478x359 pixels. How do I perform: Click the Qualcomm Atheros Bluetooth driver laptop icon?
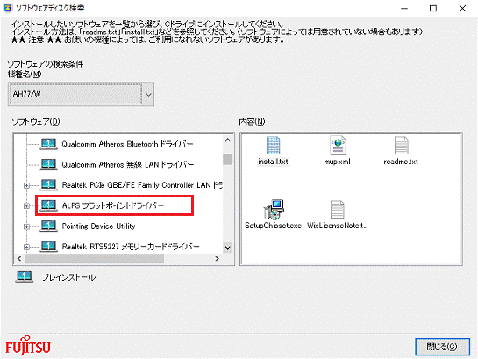48,144
